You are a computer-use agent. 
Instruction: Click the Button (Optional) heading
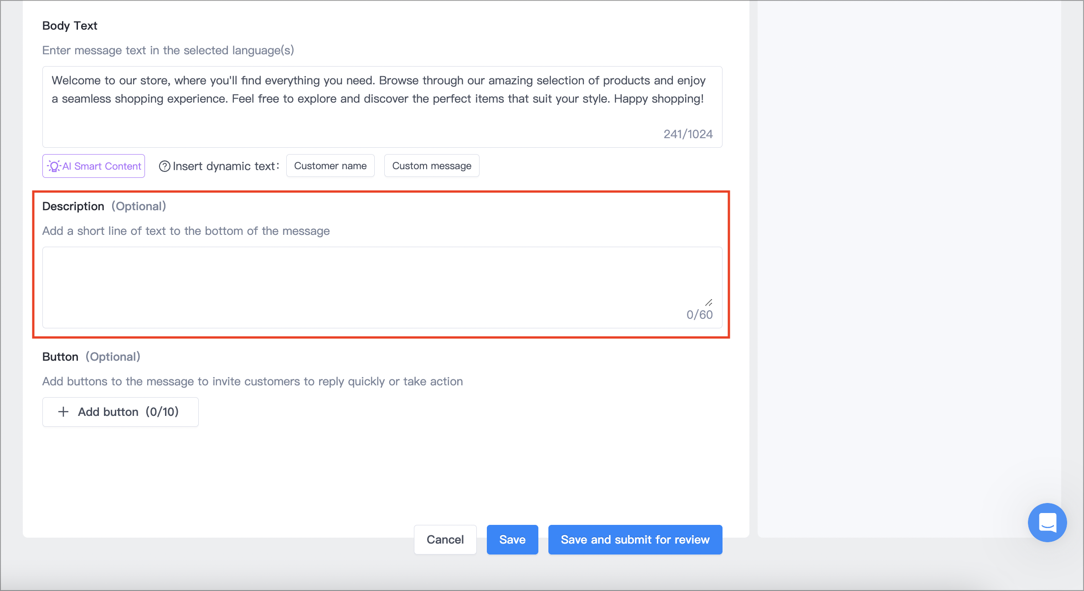[x=91, y=357]
